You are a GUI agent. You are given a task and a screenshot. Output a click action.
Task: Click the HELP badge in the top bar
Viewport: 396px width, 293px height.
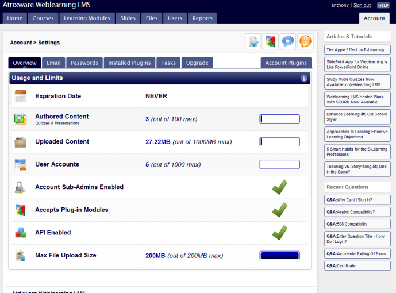(383, 5)
